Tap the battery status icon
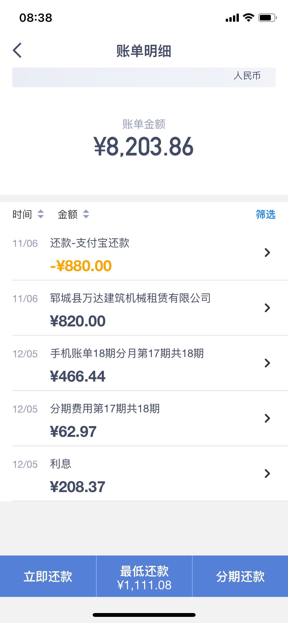 point(268,18)
